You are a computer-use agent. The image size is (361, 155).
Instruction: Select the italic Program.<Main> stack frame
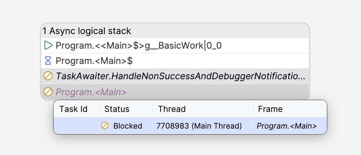[175, 92]
